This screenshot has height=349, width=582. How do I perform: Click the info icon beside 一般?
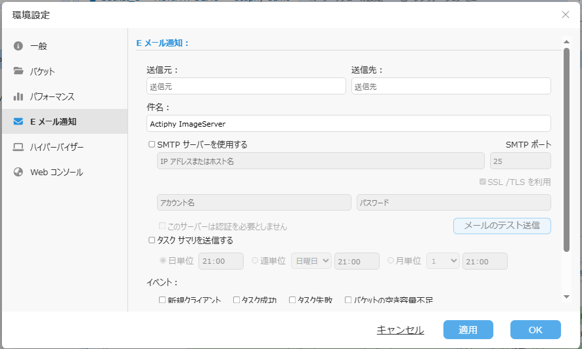(x=18, y=46)
